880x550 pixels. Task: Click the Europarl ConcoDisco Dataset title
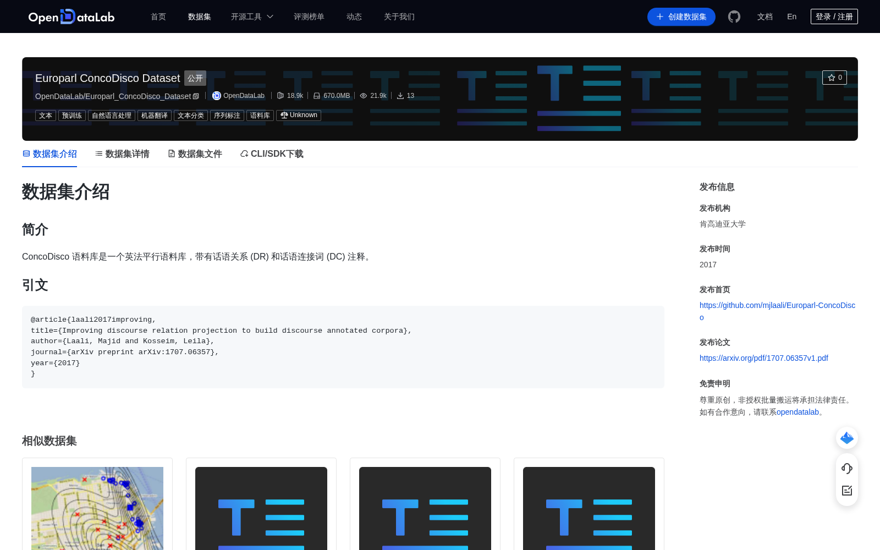click(108, 78)
